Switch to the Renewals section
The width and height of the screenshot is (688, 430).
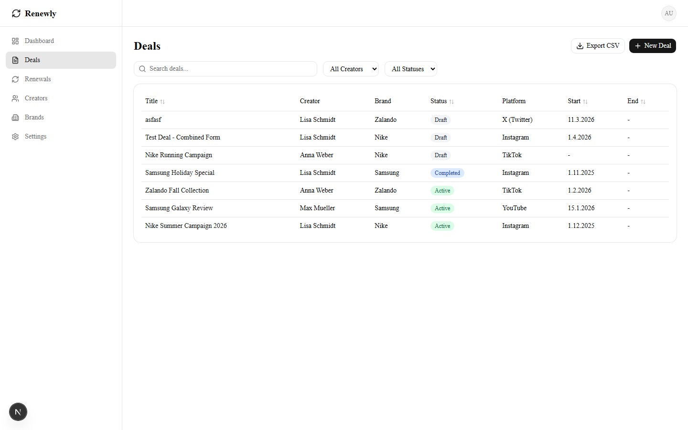(37, 79)
